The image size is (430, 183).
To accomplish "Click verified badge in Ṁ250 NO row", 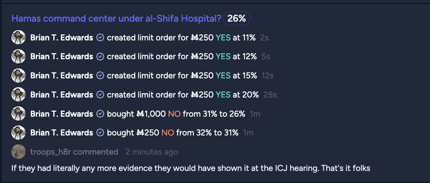I will pos(100,133).
